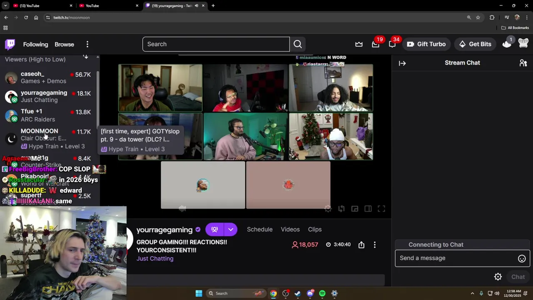Show hidden system tray icons
The height and width of the screenshot is (300, 533).
coord(472,293)
